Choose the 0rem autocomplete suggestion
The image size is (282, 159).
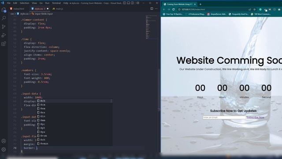pos(74,136)
